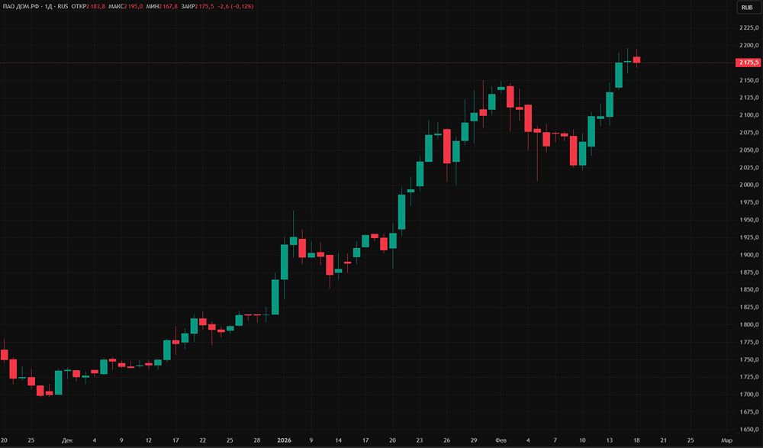763x448 pixels.
Task: Select the Мар month label on time axis
Action: click(726, 440)
